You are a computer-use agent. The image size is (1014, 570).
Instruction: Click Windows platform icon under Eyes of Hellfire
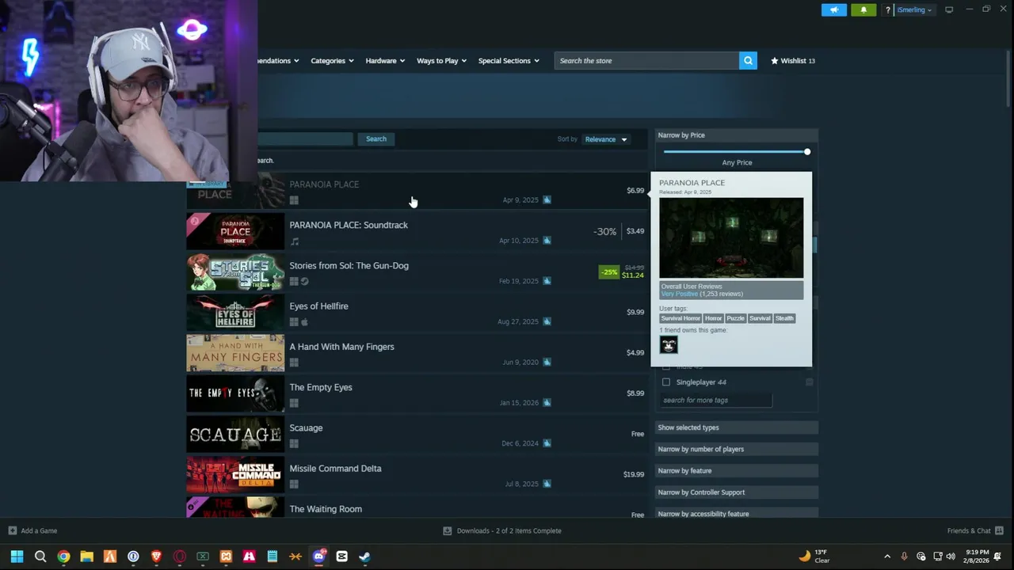click(294, 322)
